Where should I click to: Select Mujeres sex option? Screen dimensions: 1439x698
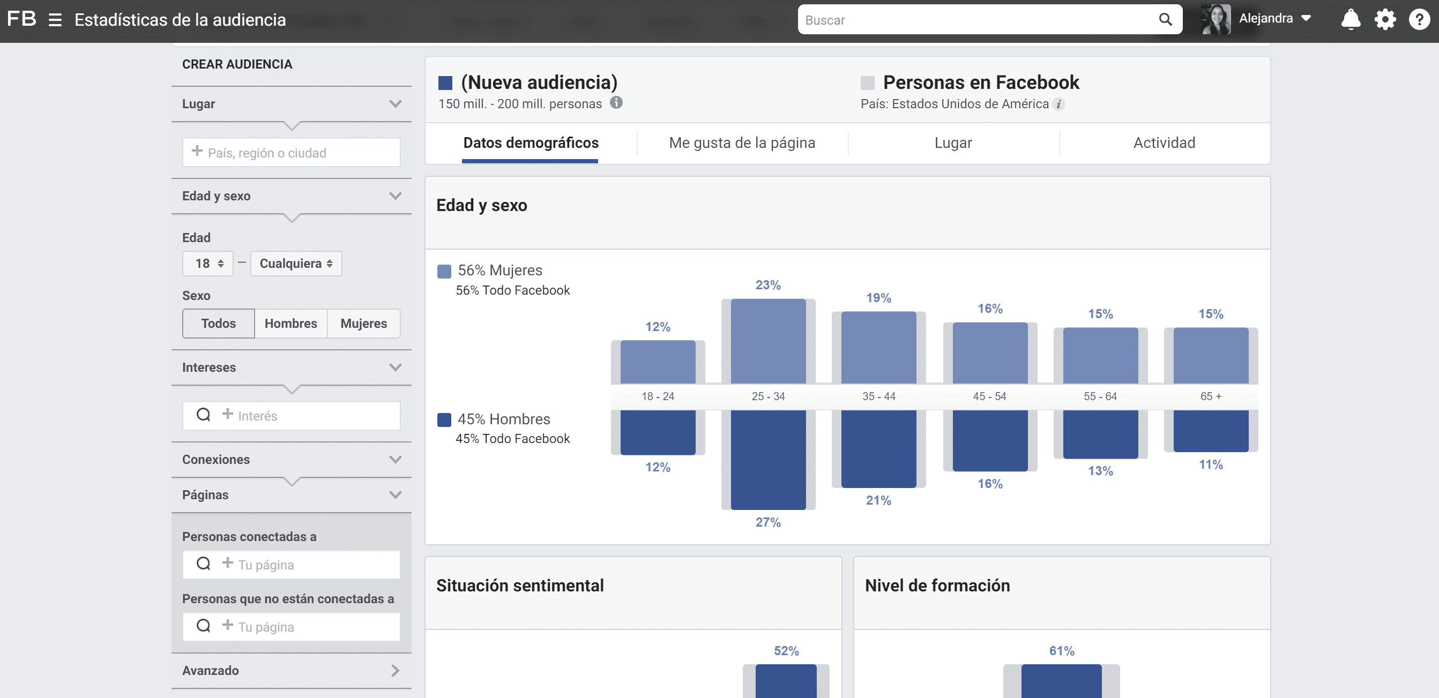[x=364, y=324]
